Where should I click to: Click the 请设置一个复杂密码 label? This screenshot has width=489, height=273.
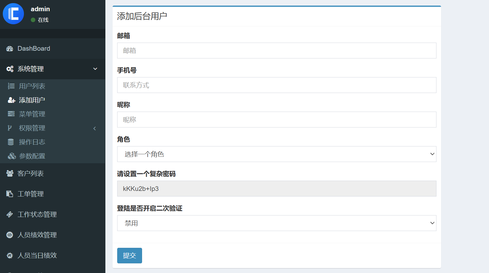146,174
